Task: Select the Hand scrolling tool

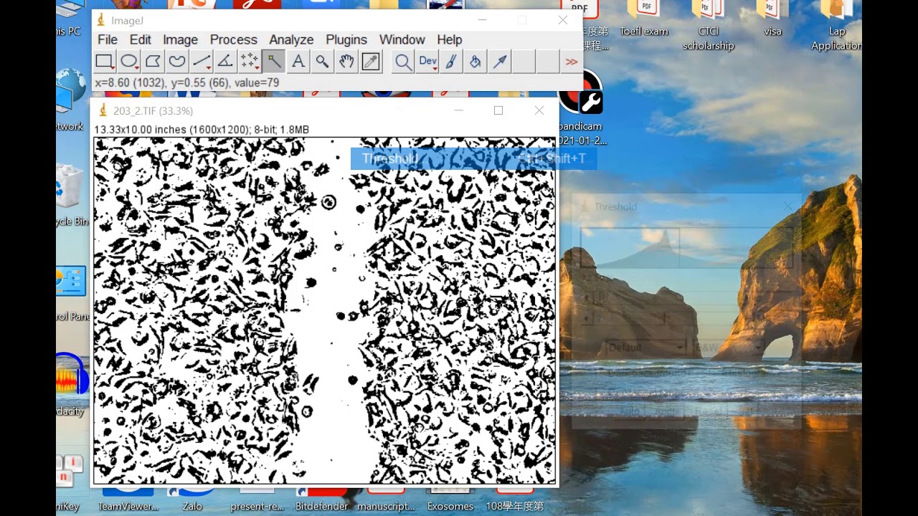Action: click(x=346, y=62)
